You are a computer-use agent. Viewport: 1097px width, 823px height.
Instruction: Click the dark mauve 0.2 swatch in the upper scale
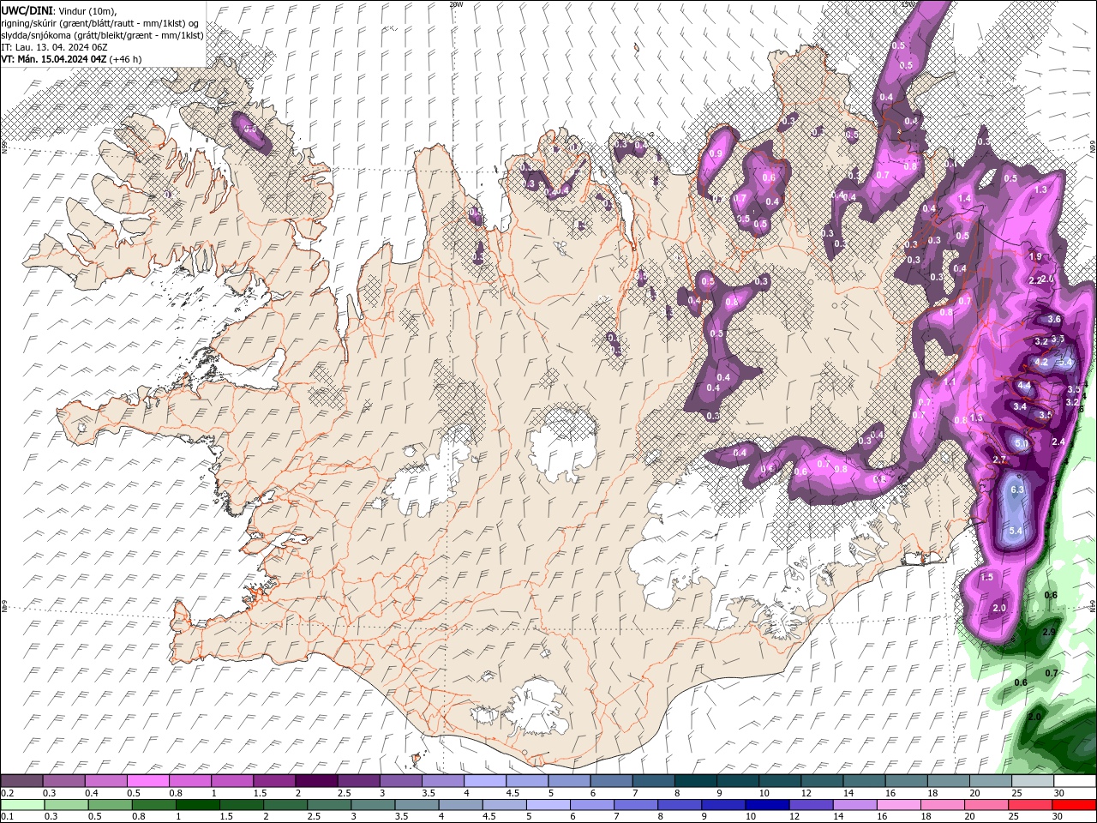point(21,781)
